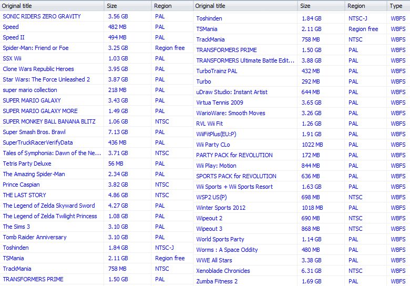Select TurboTrainz PAL entry
Screen dimensions: 410x286
pyautogui.click(x=217, y=71)
